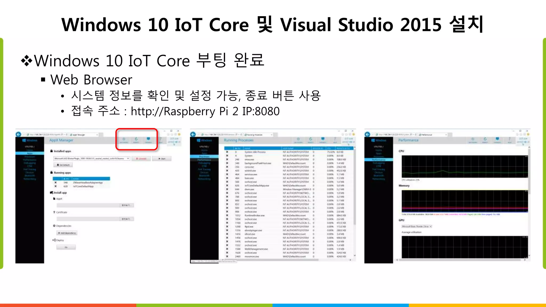
Task: Click Restart icon in Performance header
Action: click(x=485, y=140)
